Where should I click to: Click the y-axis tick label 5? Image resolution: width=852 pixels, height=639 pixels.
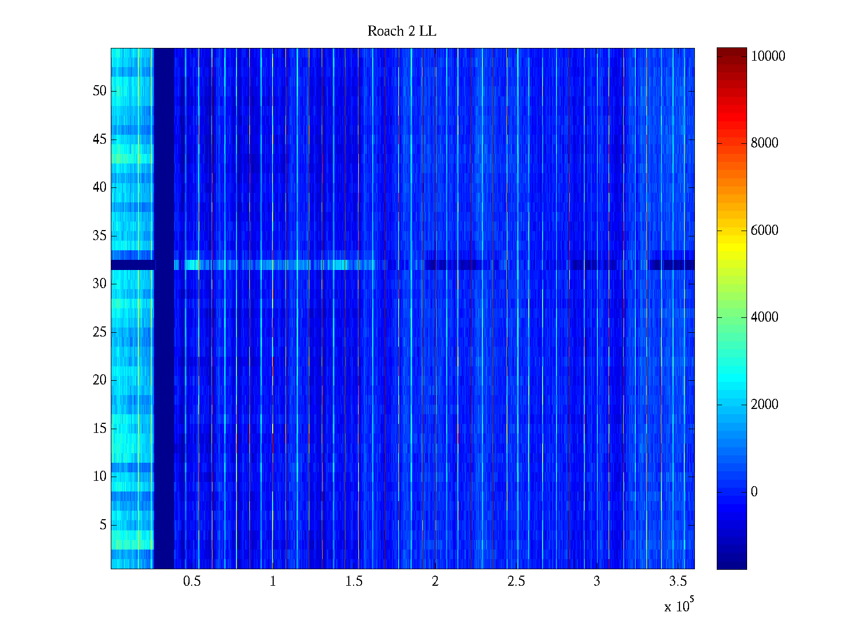[103, 525]
